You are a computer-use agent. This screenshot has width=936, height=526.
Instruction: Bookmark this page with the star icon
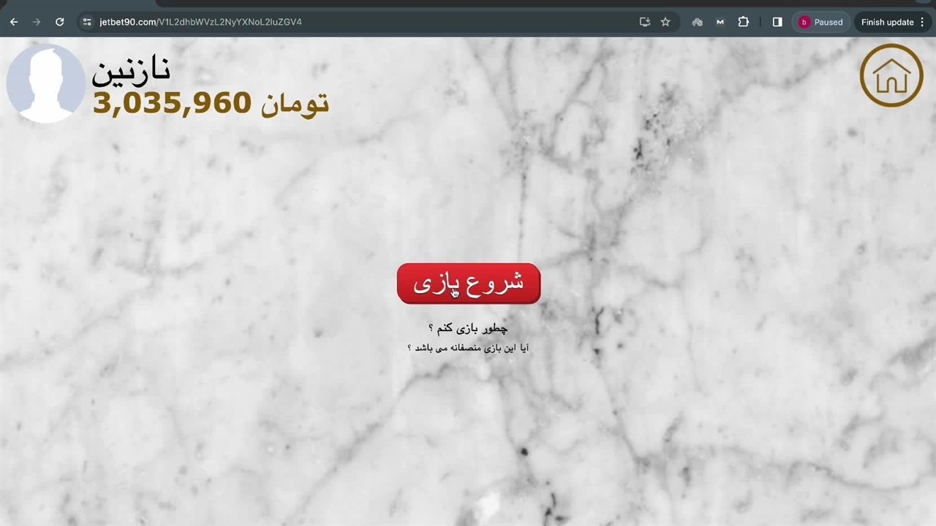[665, 22]
